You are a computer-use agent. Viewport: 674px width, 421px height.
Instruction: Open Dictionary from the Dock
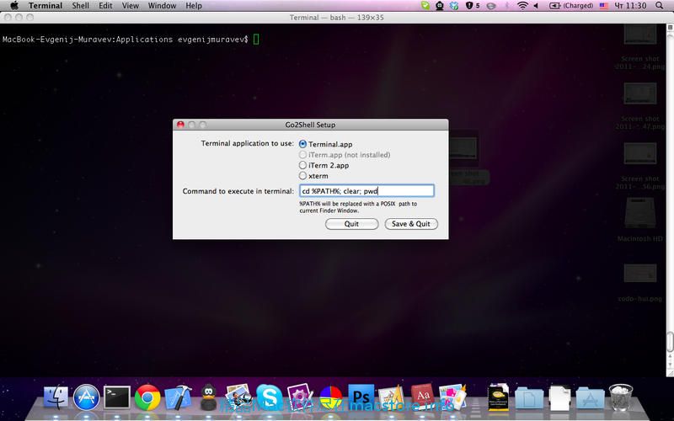[x=423, y=397]
